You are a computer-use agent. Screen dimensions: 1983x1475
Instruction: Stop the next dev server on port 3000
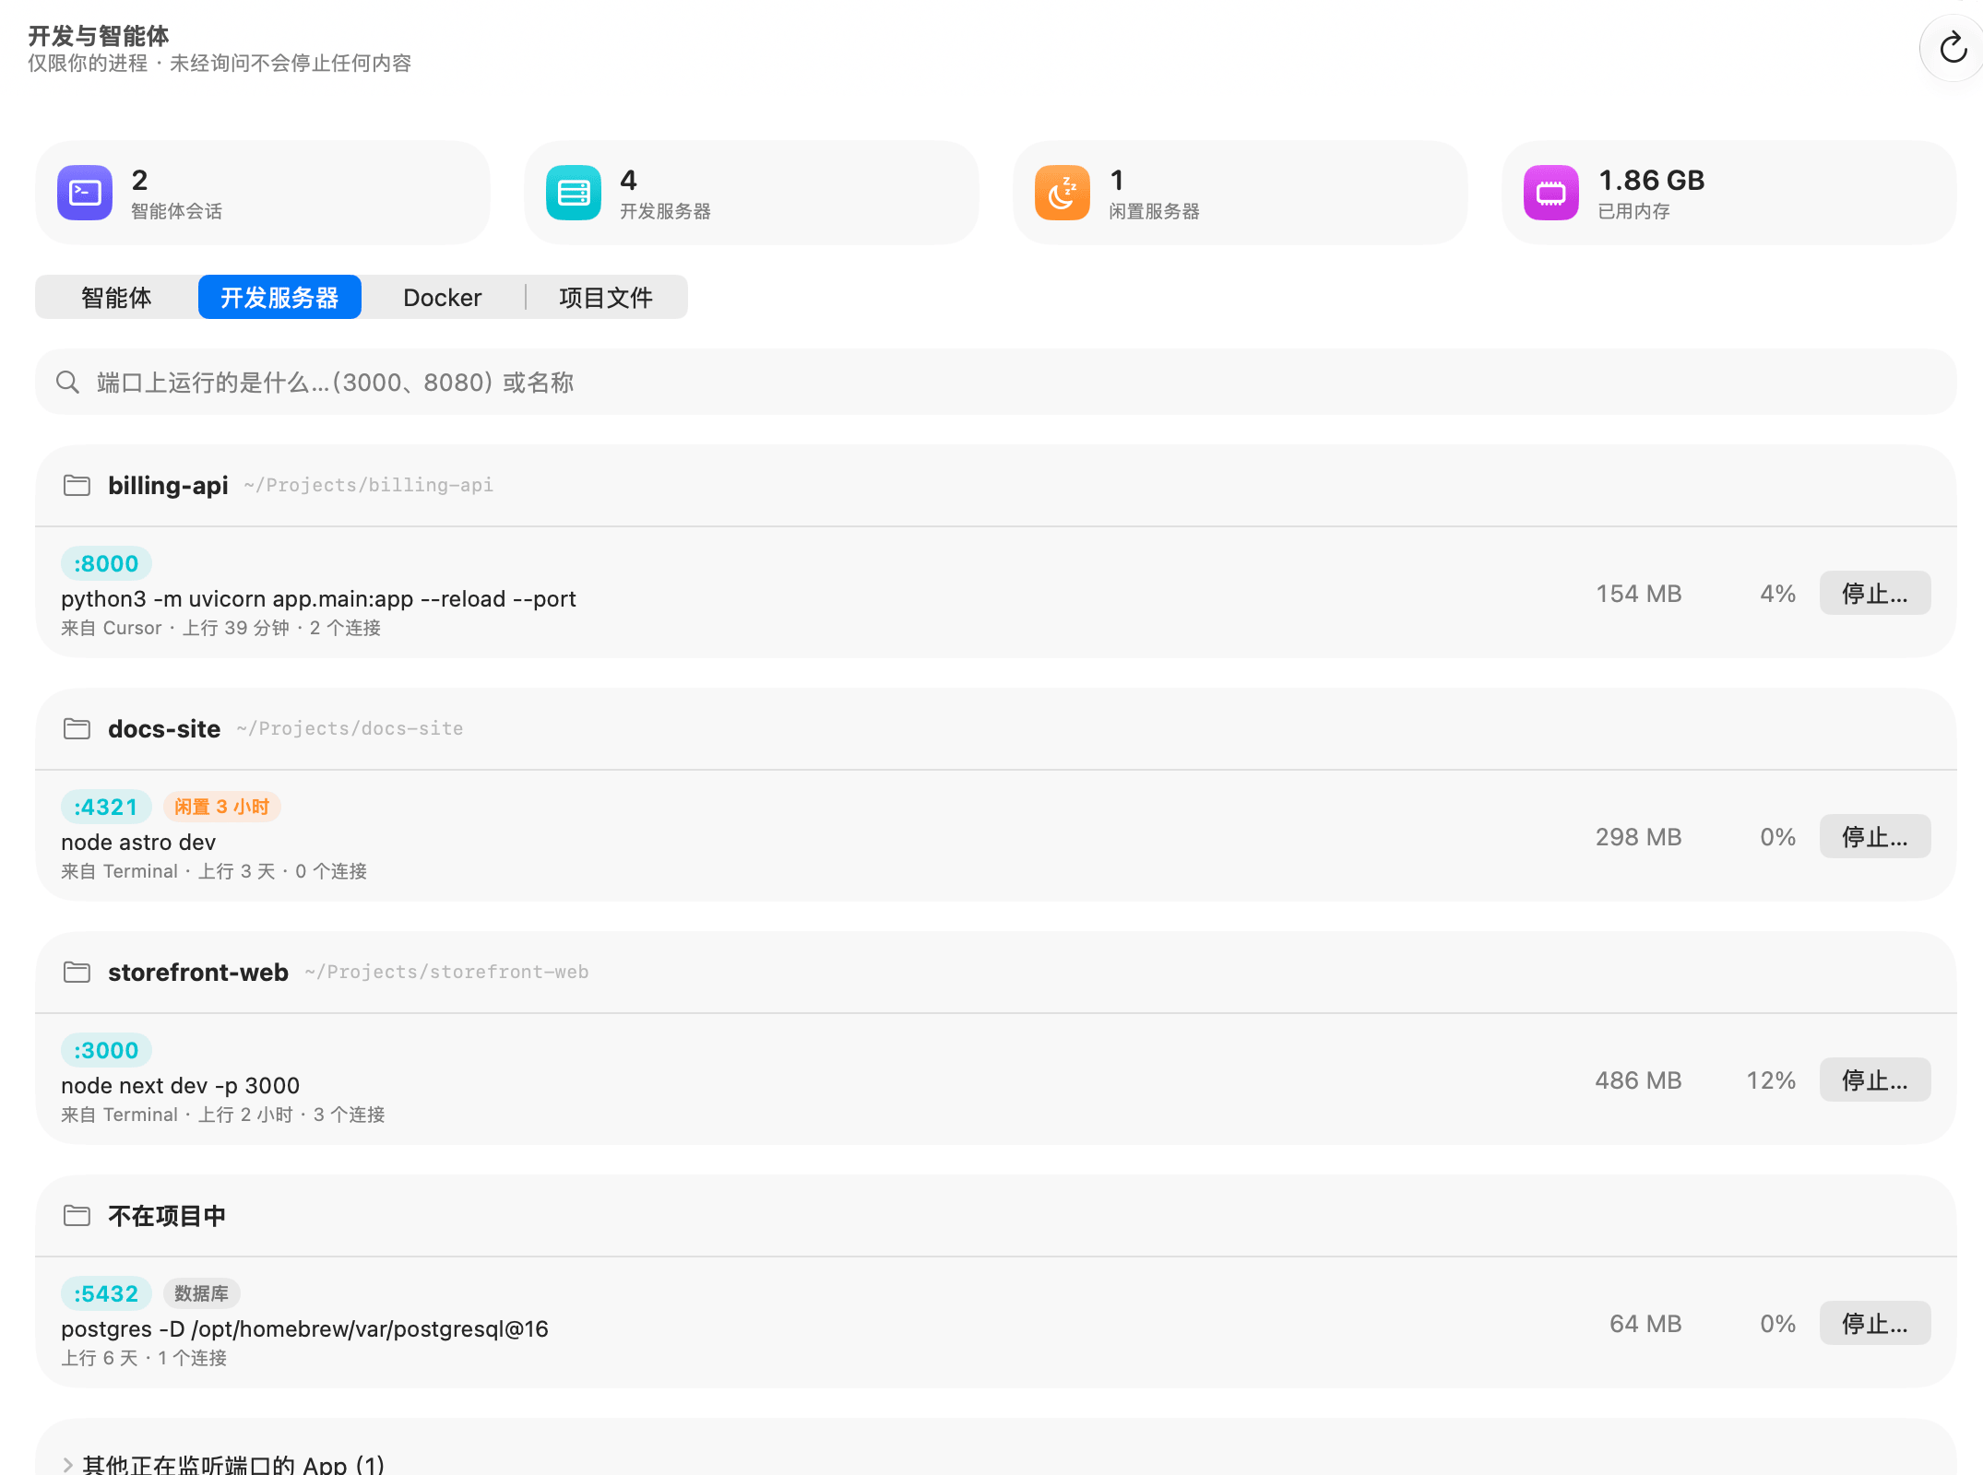click(x=1875, y=1080)
